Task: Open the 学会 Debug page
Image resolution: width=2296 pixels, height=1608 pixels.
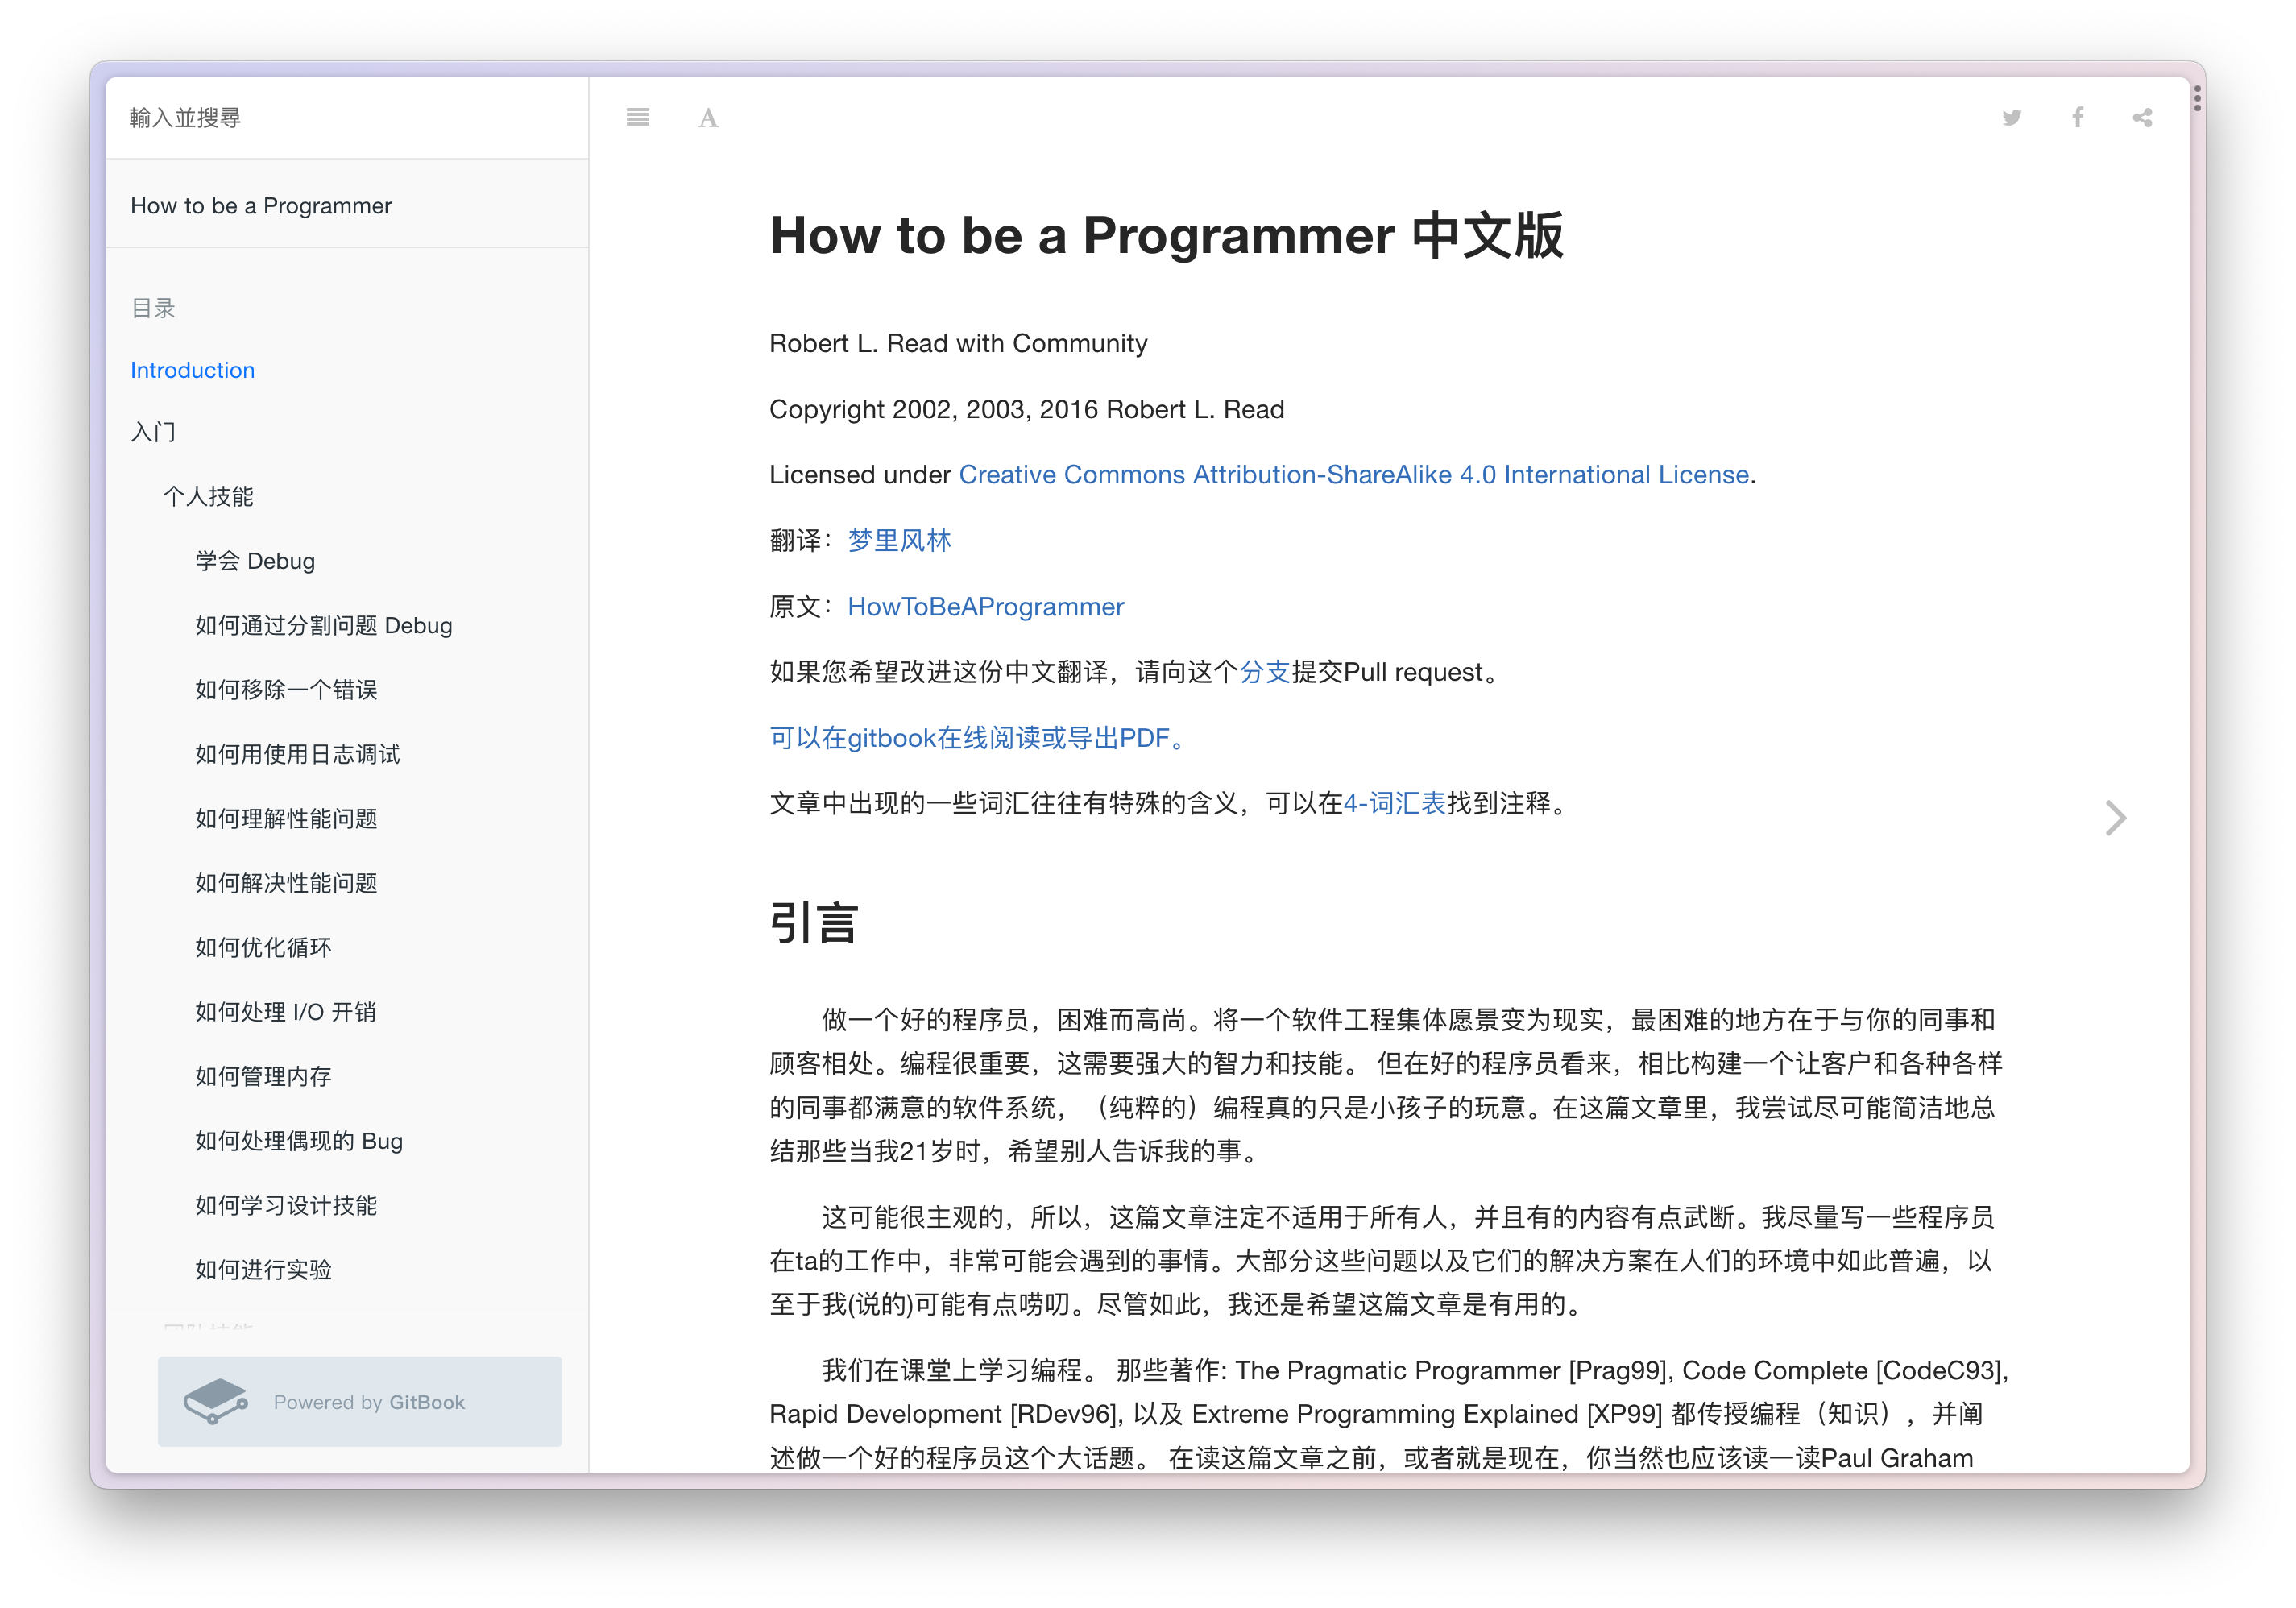Action: tap(255, 561)
